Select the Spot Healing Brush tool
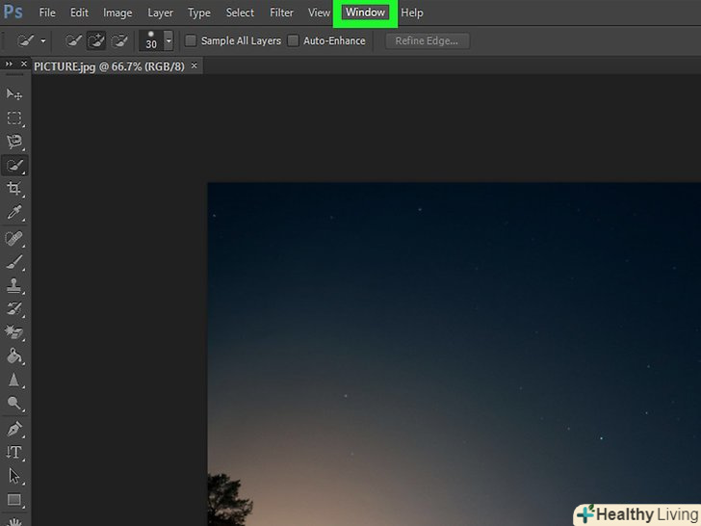Viewport: 701px width, 526px height. pos(13,238)
